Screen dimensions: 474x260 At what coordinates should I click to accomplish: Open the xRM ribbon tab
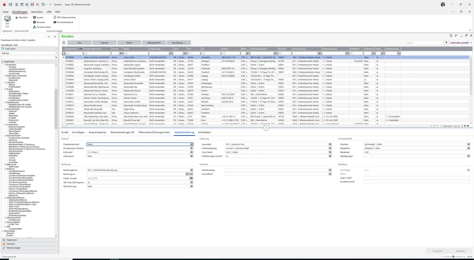49,12
